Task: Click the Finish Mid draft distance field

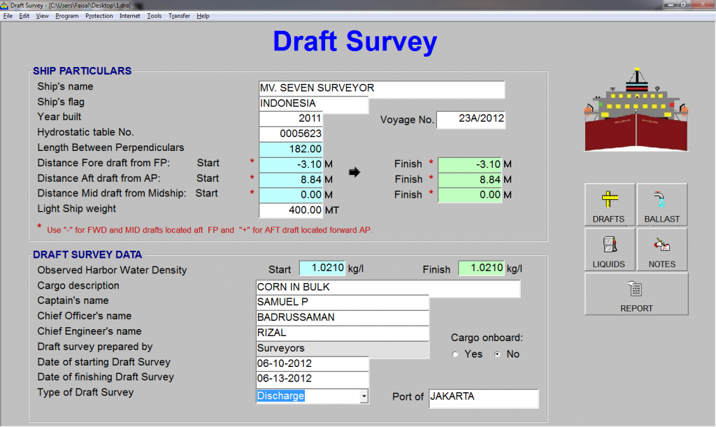Action: [470, 195]
